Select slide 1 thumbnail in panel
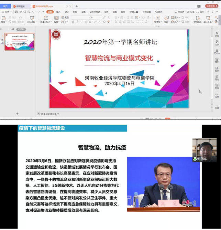The width and height of the screenshot is (221, 230). click(x=19, y=42)
